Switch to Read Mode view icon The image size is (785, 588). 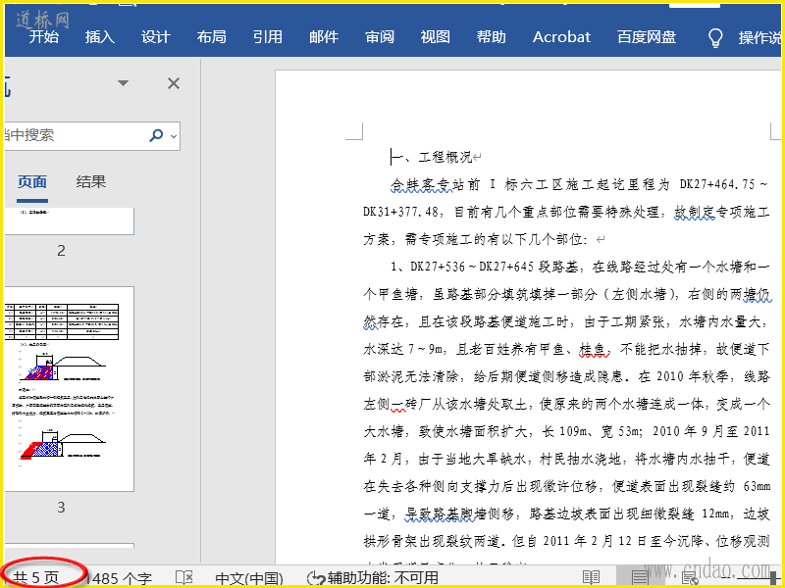click(591, 578)
